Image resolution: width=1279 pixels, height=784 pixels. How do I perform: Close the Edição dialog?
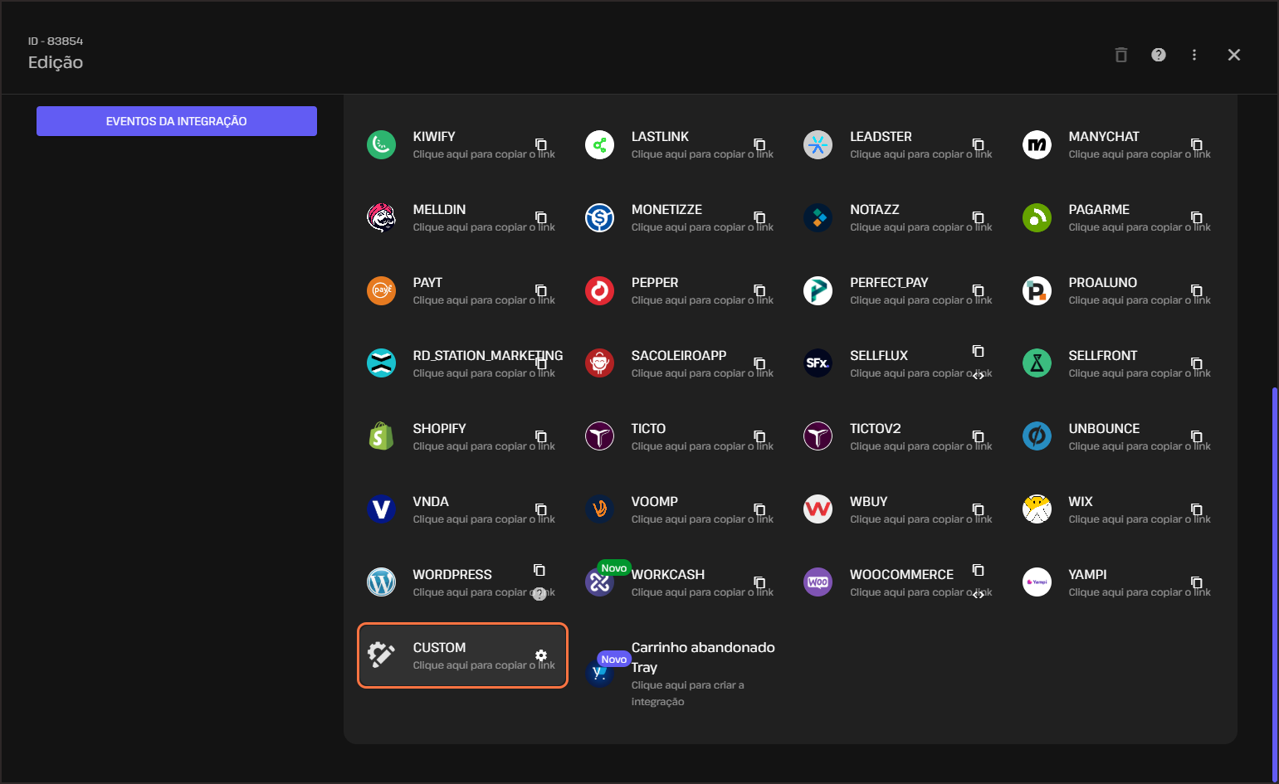click(x=1234, y=55)
